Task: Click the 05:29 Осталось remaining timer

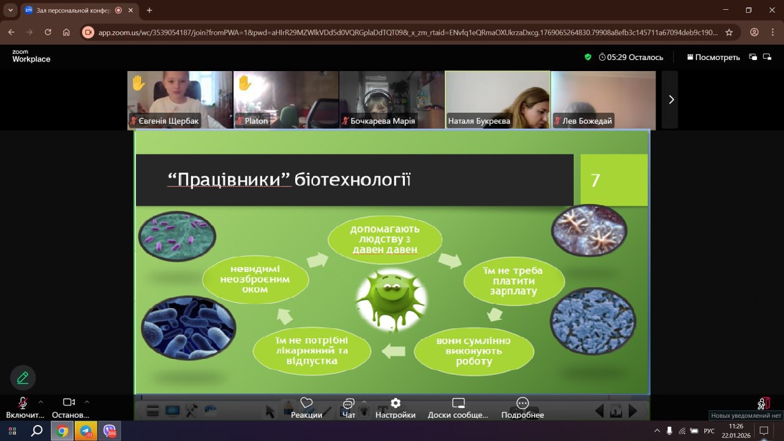Action: pyautogui.click(x=631, y=57)
